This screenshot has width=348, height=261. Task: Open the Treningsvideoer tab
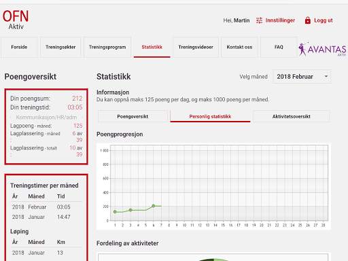tap(196, 47)
